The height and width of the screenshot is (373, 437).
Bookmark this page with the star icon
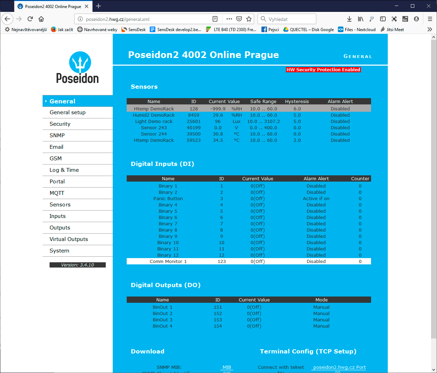point(249,19)
